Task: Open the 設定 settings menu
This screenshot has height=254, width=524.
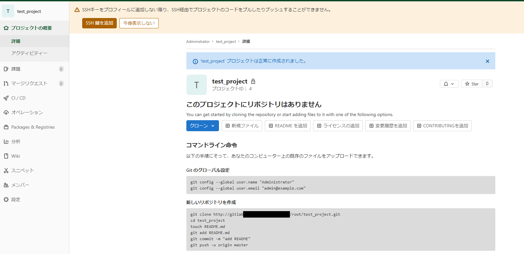Action: pos(35,200)
